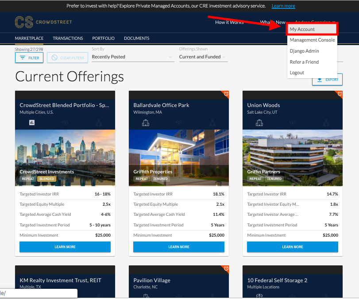The height and width of the screenshot is (299, 359).
Task: Choose Management Console in the dropdown menu
Action: [312, 40]
